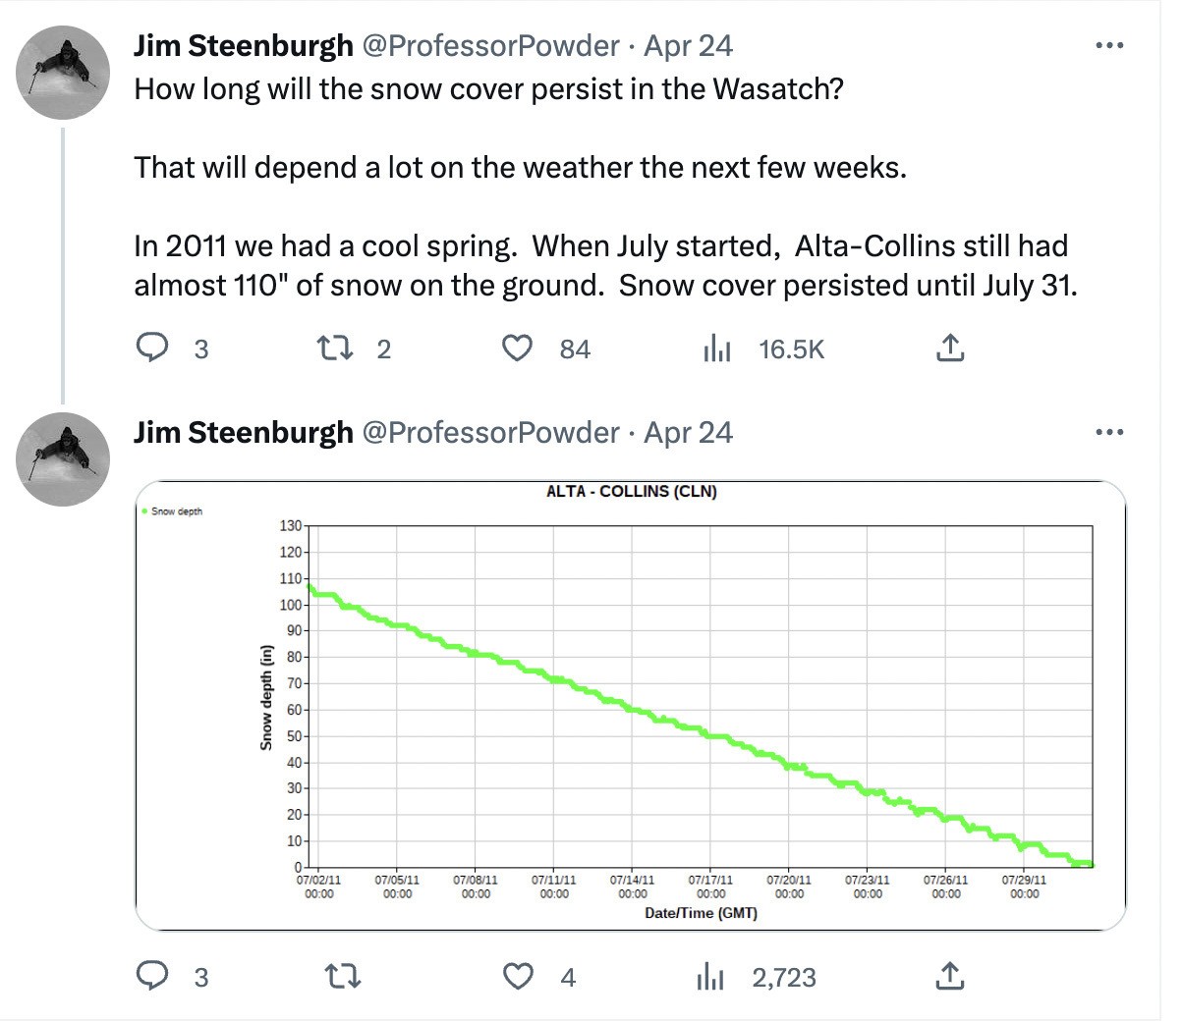Share the chart tweet via the upload icon
The image size is (1183, 1021).
pos(949,977)
